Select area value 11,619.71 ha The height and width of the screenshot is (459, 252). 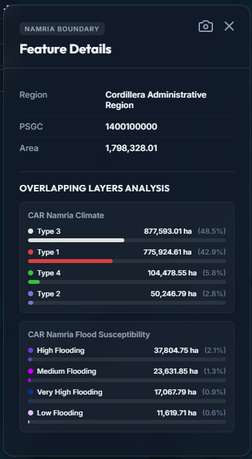click(x=176, y=413)
